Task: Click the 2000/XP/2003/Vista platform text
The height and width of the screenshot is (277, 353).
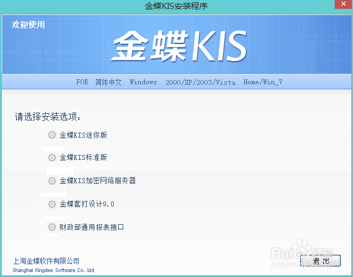Action: (x=200, y=82)
